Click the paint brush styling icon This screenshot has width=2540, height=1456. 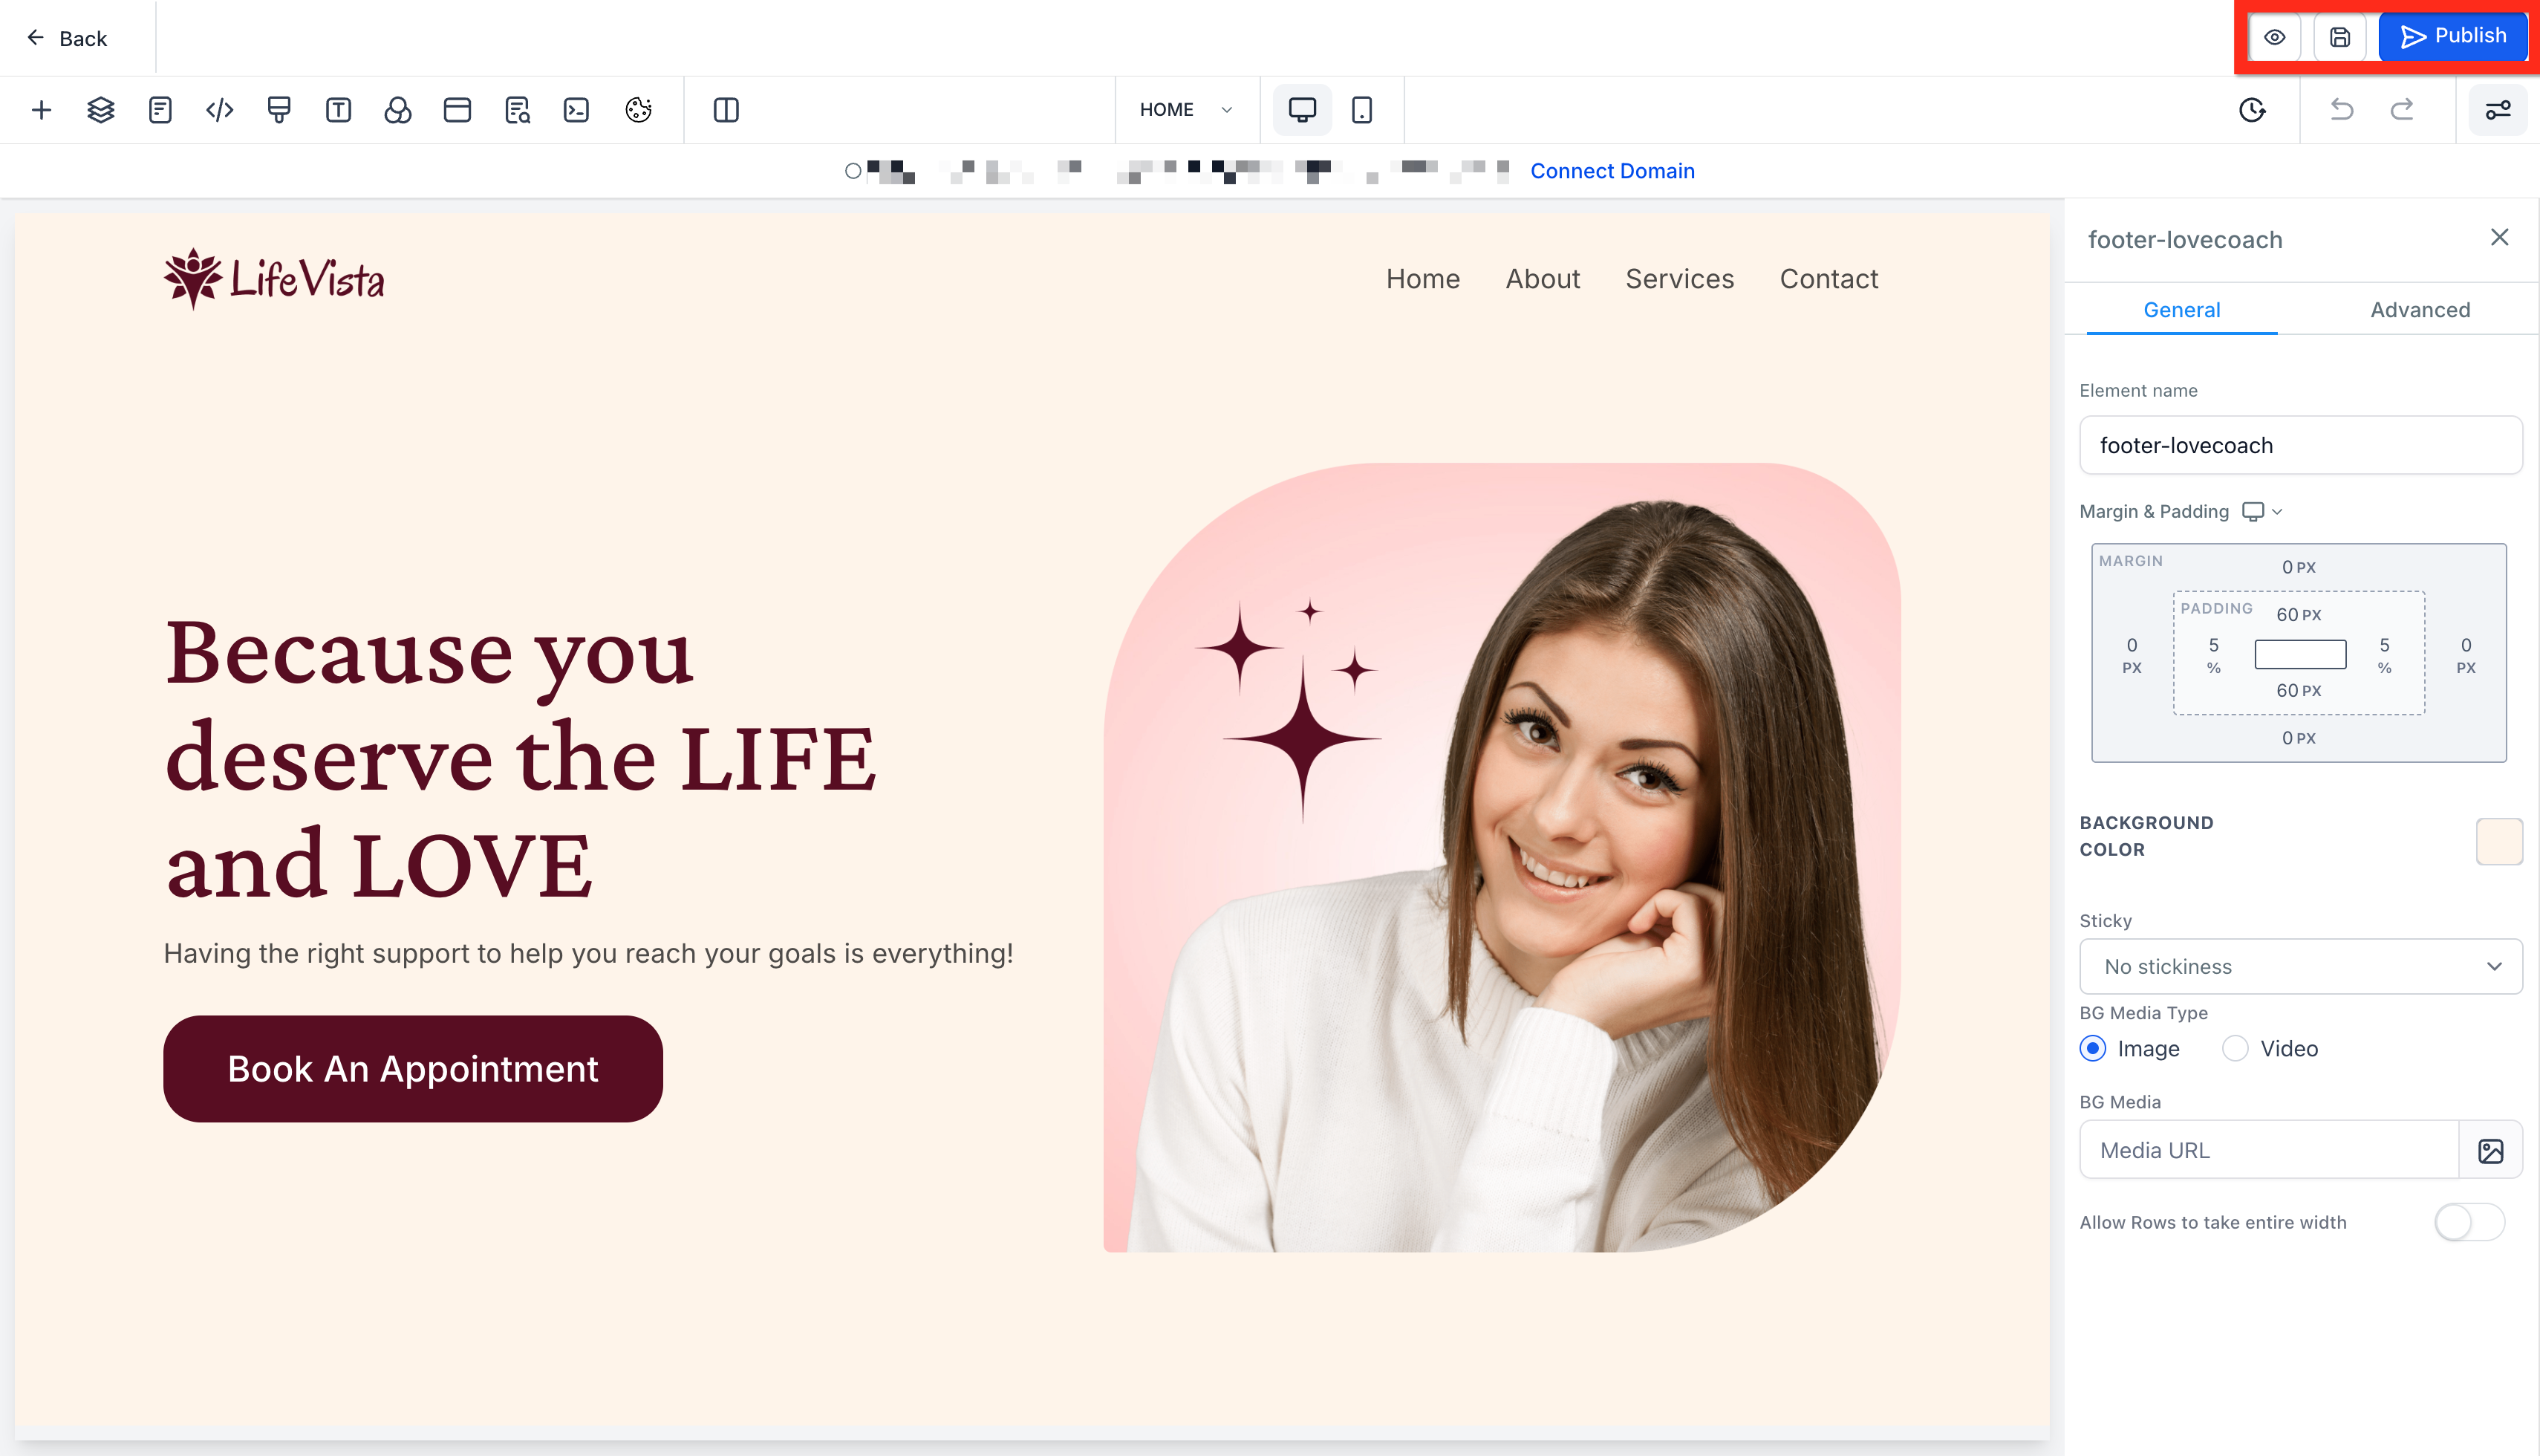click(279, 110)
